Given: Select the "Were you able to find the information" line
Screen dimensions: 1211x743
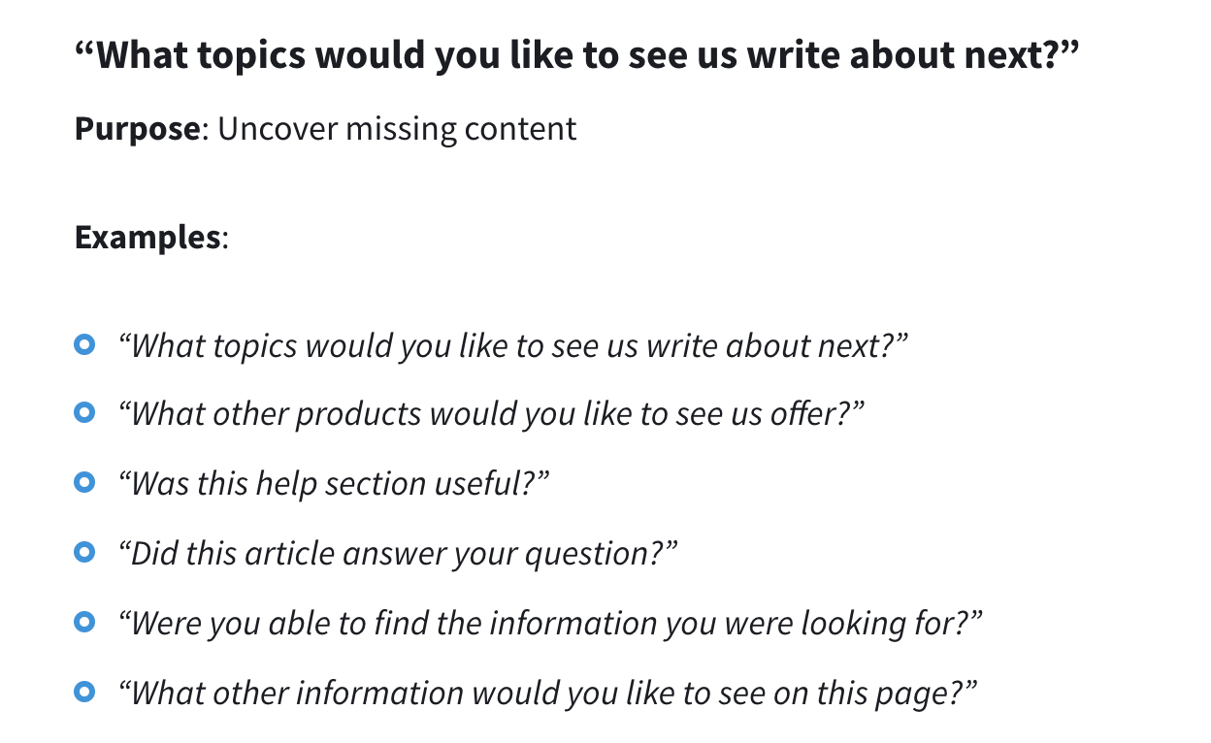Looking at the screenshot, I should click(550, 623).
